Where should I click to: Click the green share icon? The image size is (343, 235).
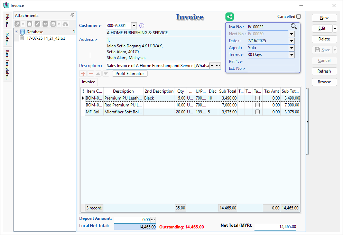(x=230, y=16)
